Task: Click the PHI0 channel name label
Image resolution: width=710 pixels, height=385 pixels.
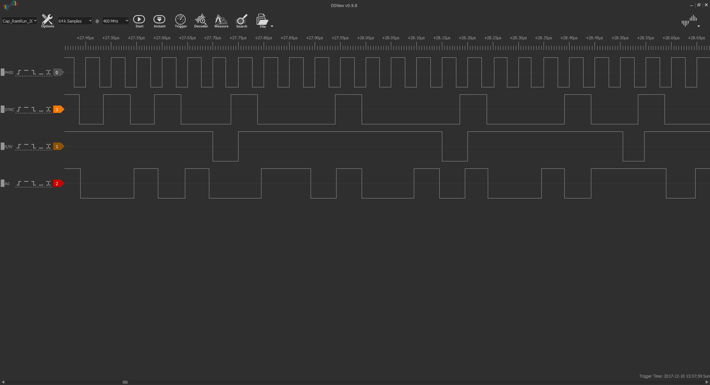Action: click(x=9, y=73)
